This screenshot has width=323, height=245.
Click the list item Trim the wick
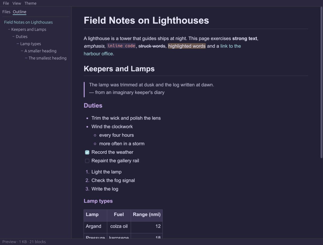tap(126, 118)
